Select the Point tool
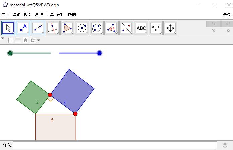The image size is (233, 150). click(x=23, y=28)
